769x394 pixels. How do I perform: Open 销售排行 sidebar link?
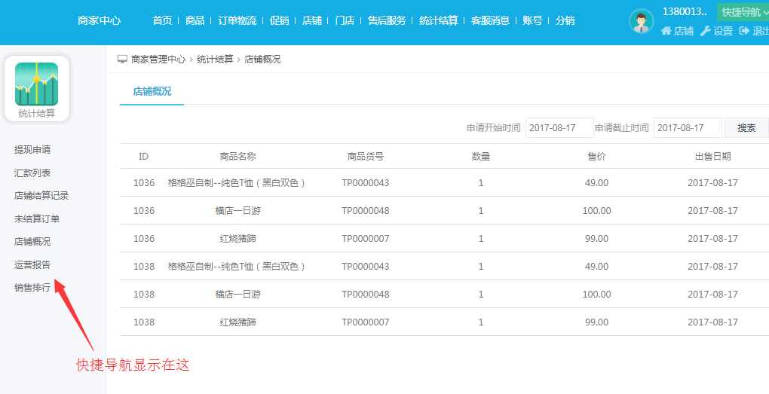32,288
